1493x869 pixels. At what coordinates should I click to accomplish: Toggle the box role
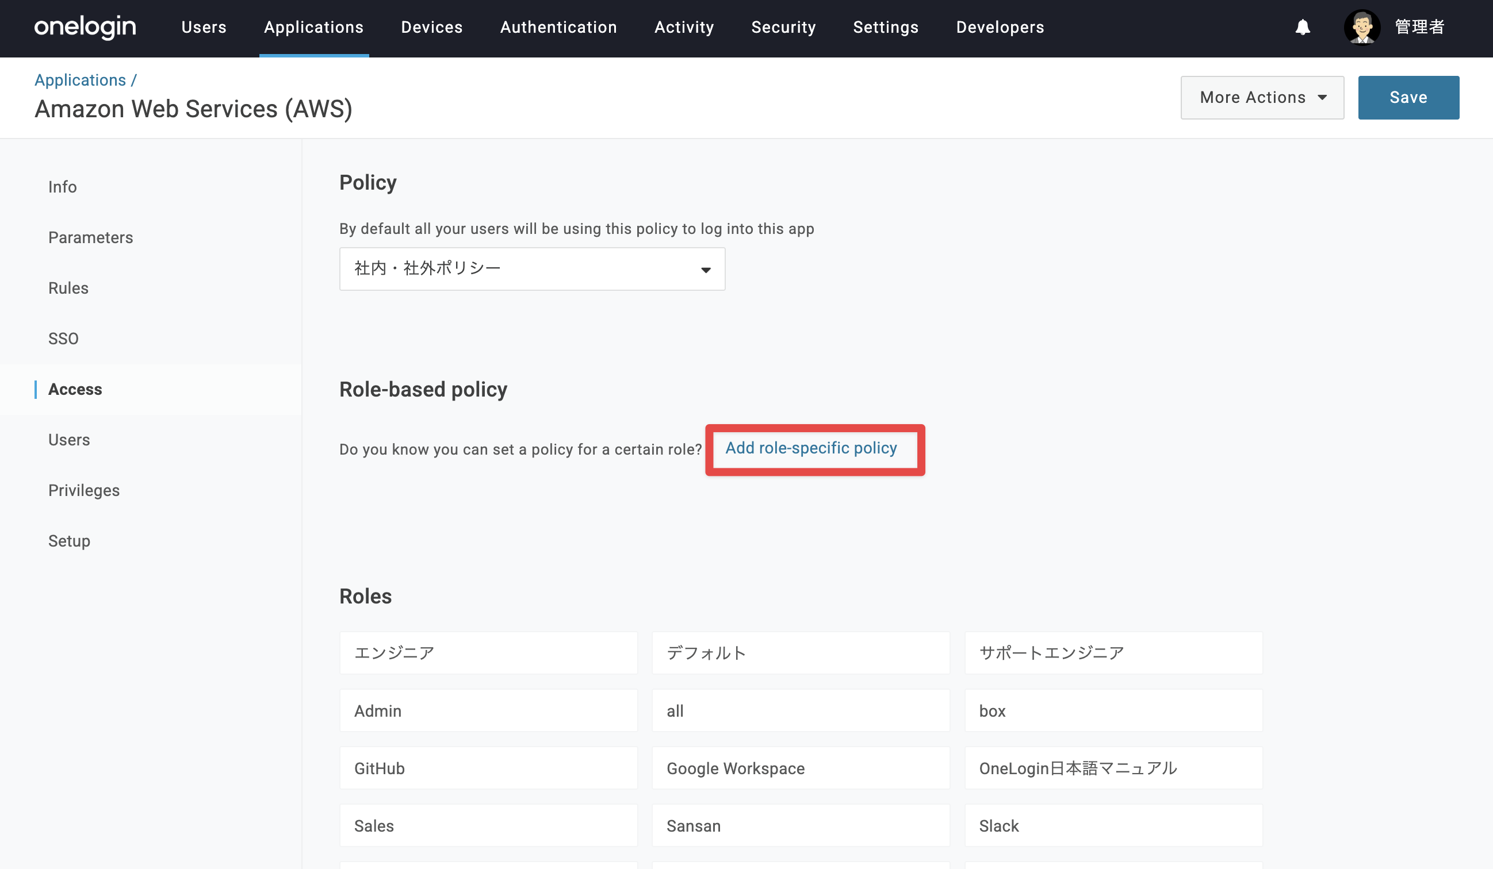[1113, 710]
